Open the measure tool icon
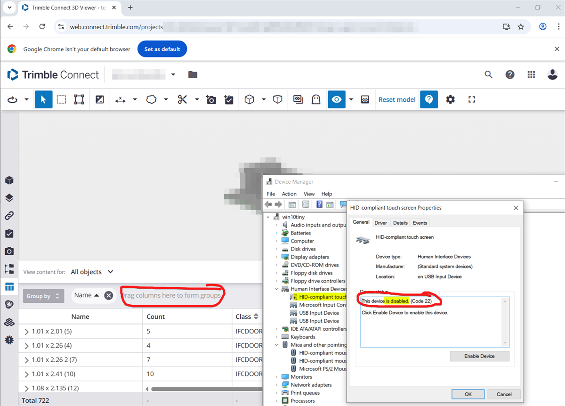Screen dimensions: 565x406 pos(121,99)
